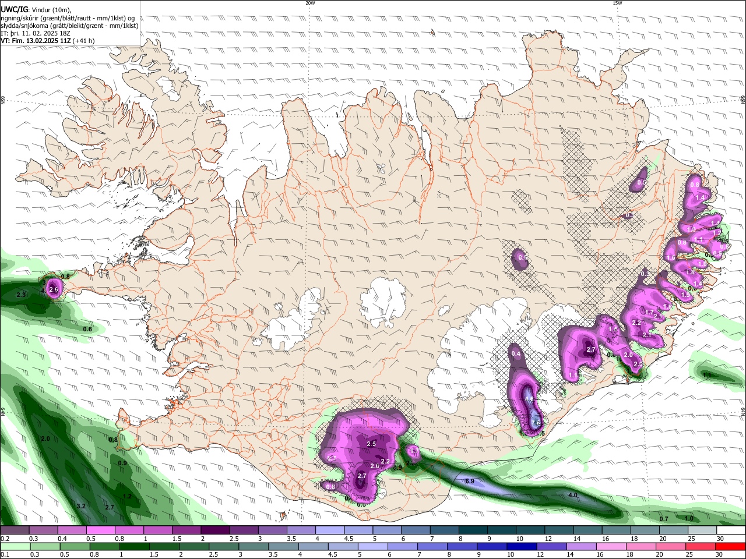The image size is (746, 559).
Task: Click the snow legend swatch labeled 0.2
Action: (15, 530)
